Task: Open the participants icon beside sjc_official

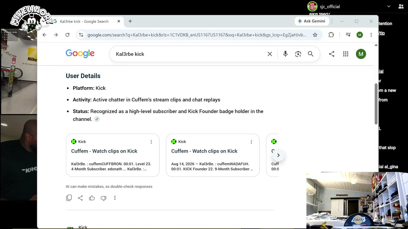Action: click(x=401, y=6)
